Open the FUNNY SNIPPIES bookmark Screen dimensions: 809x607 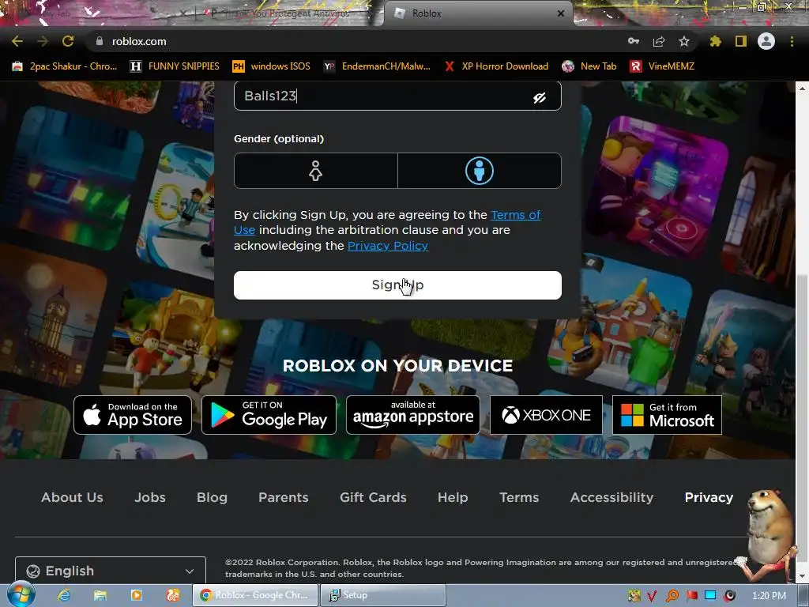[x=175, y=66]
